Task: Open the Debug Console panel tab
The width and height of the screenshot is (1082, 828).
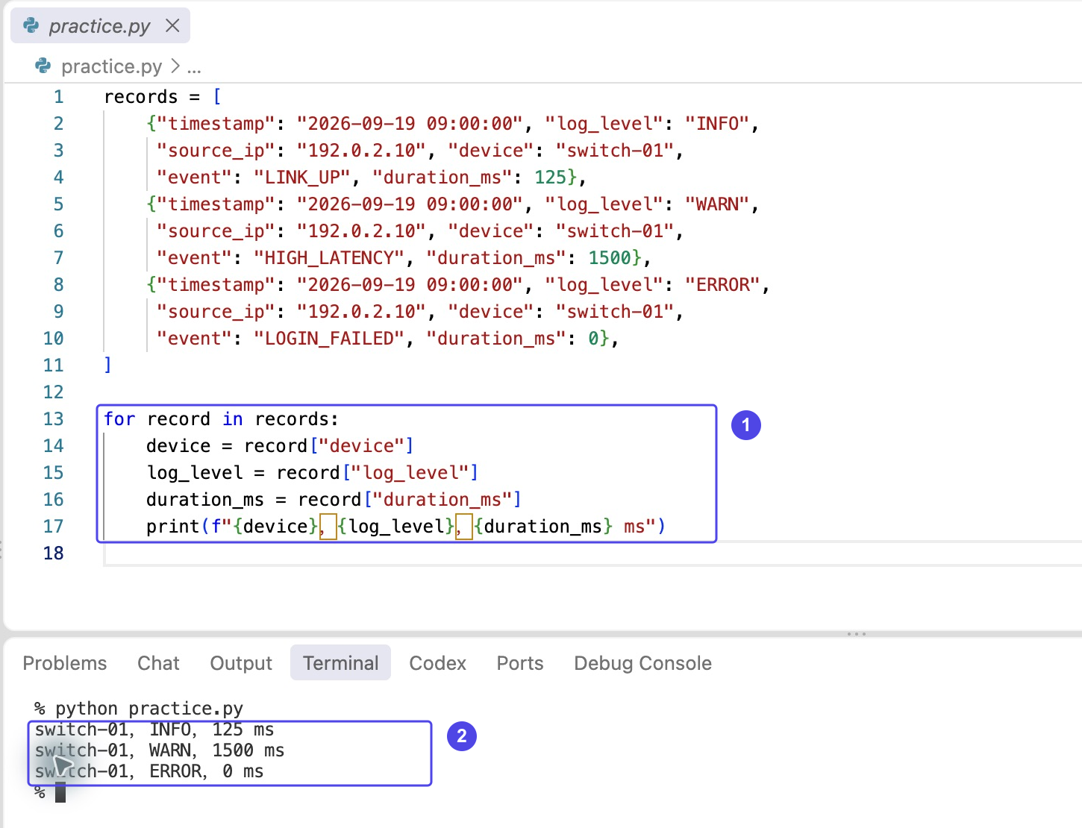Action: pyautogui.click(x=642, y=663)
